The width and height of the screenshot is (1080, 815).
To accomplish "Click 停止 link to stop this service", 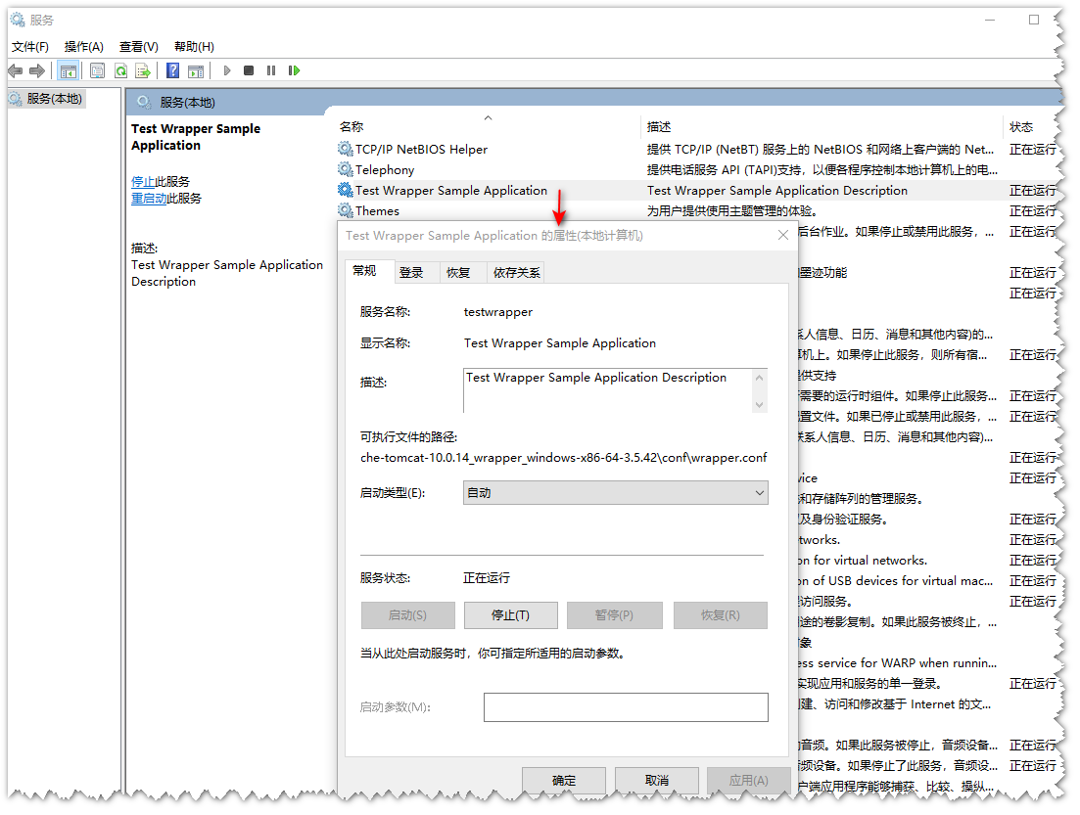I will tap(143, 182).
